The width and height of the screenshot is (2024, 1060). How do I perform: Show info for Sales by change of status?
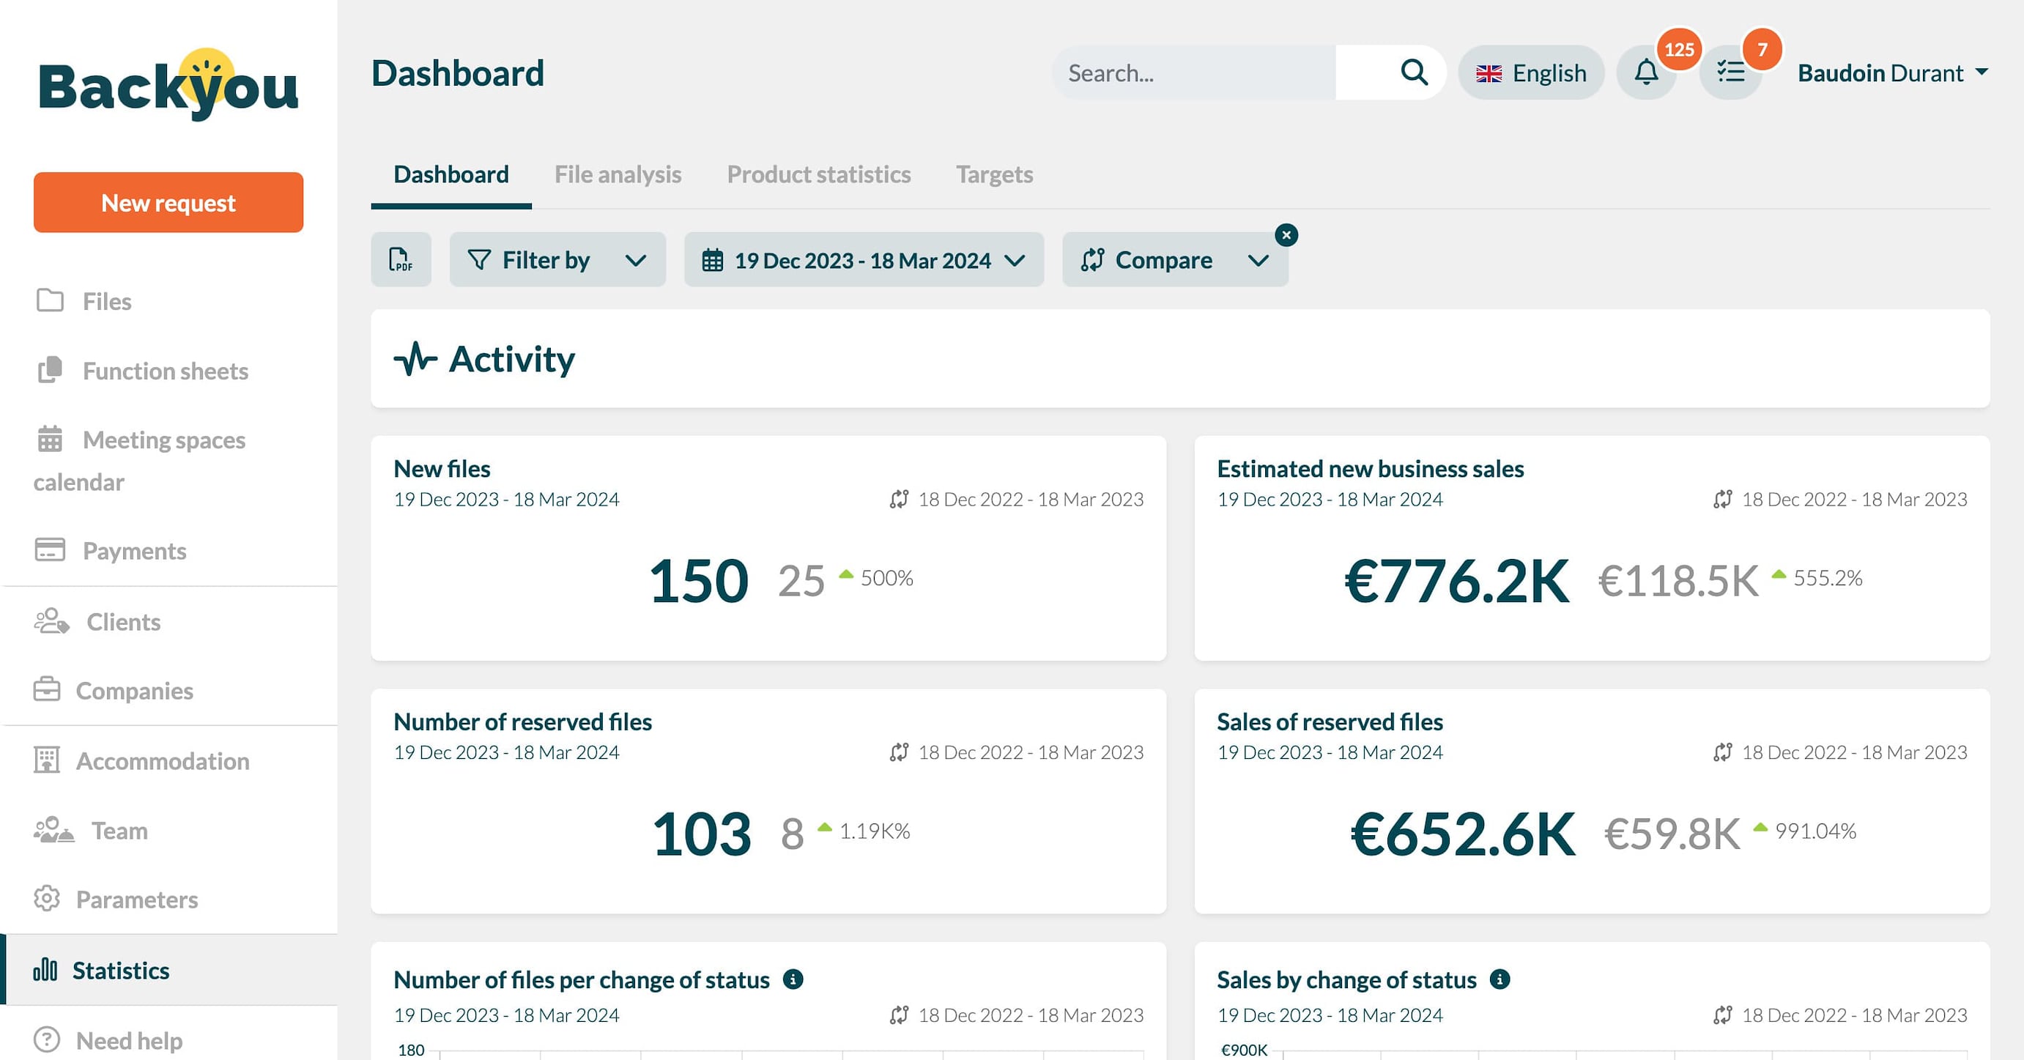[x=1500, y=979]
